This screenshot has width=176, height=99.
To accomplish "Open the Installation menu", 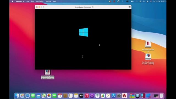I will click(x=40, y=1).
